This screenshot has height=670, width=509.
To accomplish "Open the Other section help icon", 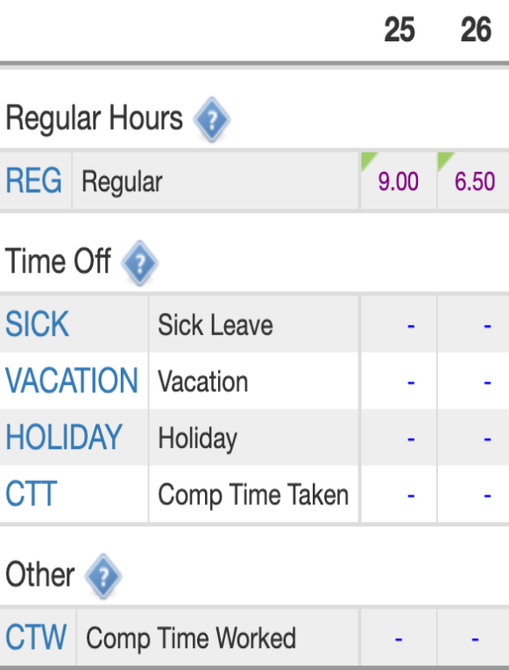I will pos(103,575).
